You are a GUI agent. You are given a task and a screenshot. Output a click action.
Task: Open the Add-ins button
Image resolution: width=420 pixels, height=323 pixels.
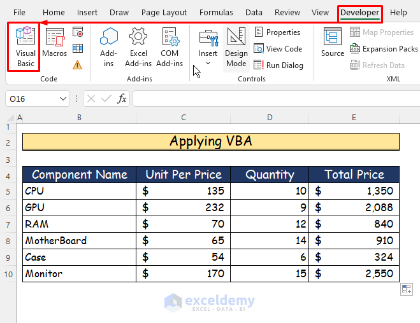108,47
